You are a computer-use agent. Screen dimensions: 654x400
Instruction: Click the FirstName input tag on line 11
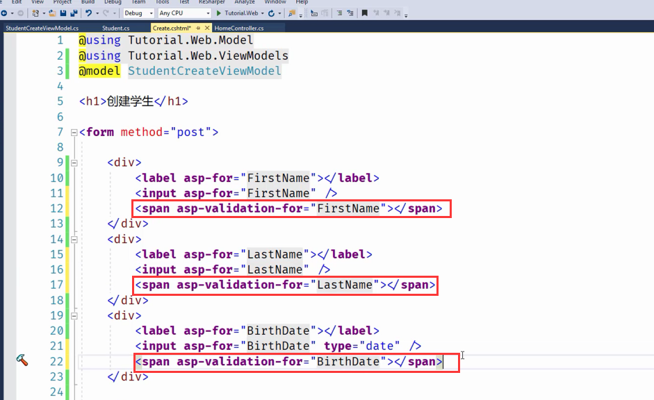pyautogui.click(x=236, y=193)
